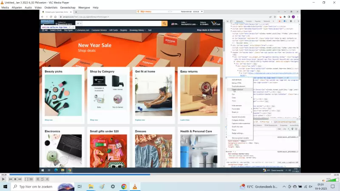Choose Edit as HTML in context menu

[240, 83]
